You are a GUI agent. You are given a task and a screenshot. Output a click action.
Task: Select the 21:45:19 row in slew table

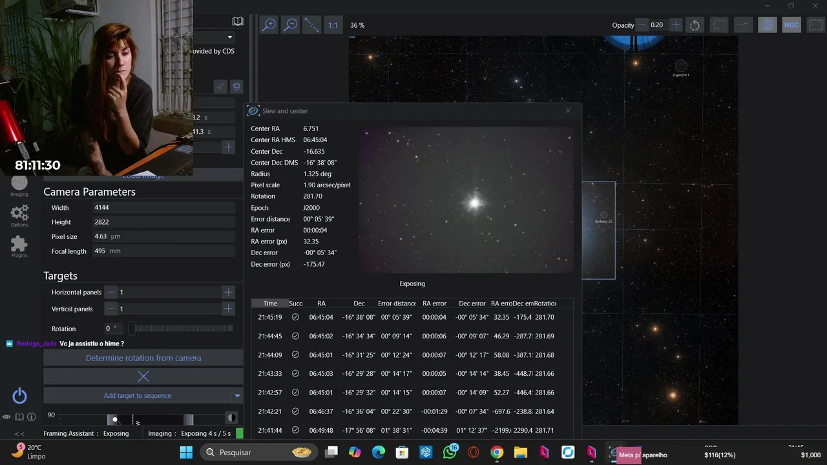click(412, 317)
